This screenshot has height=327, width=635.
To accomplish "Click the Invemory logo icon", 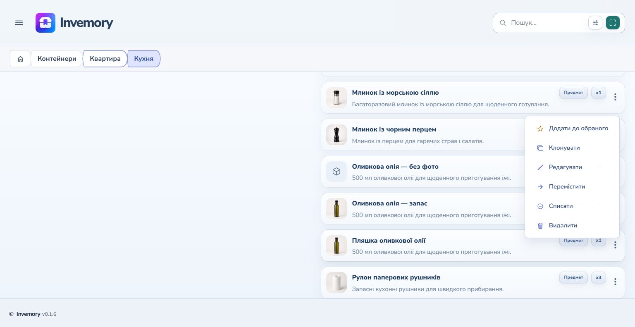I will pyautogui.click(x=45, y=23).
